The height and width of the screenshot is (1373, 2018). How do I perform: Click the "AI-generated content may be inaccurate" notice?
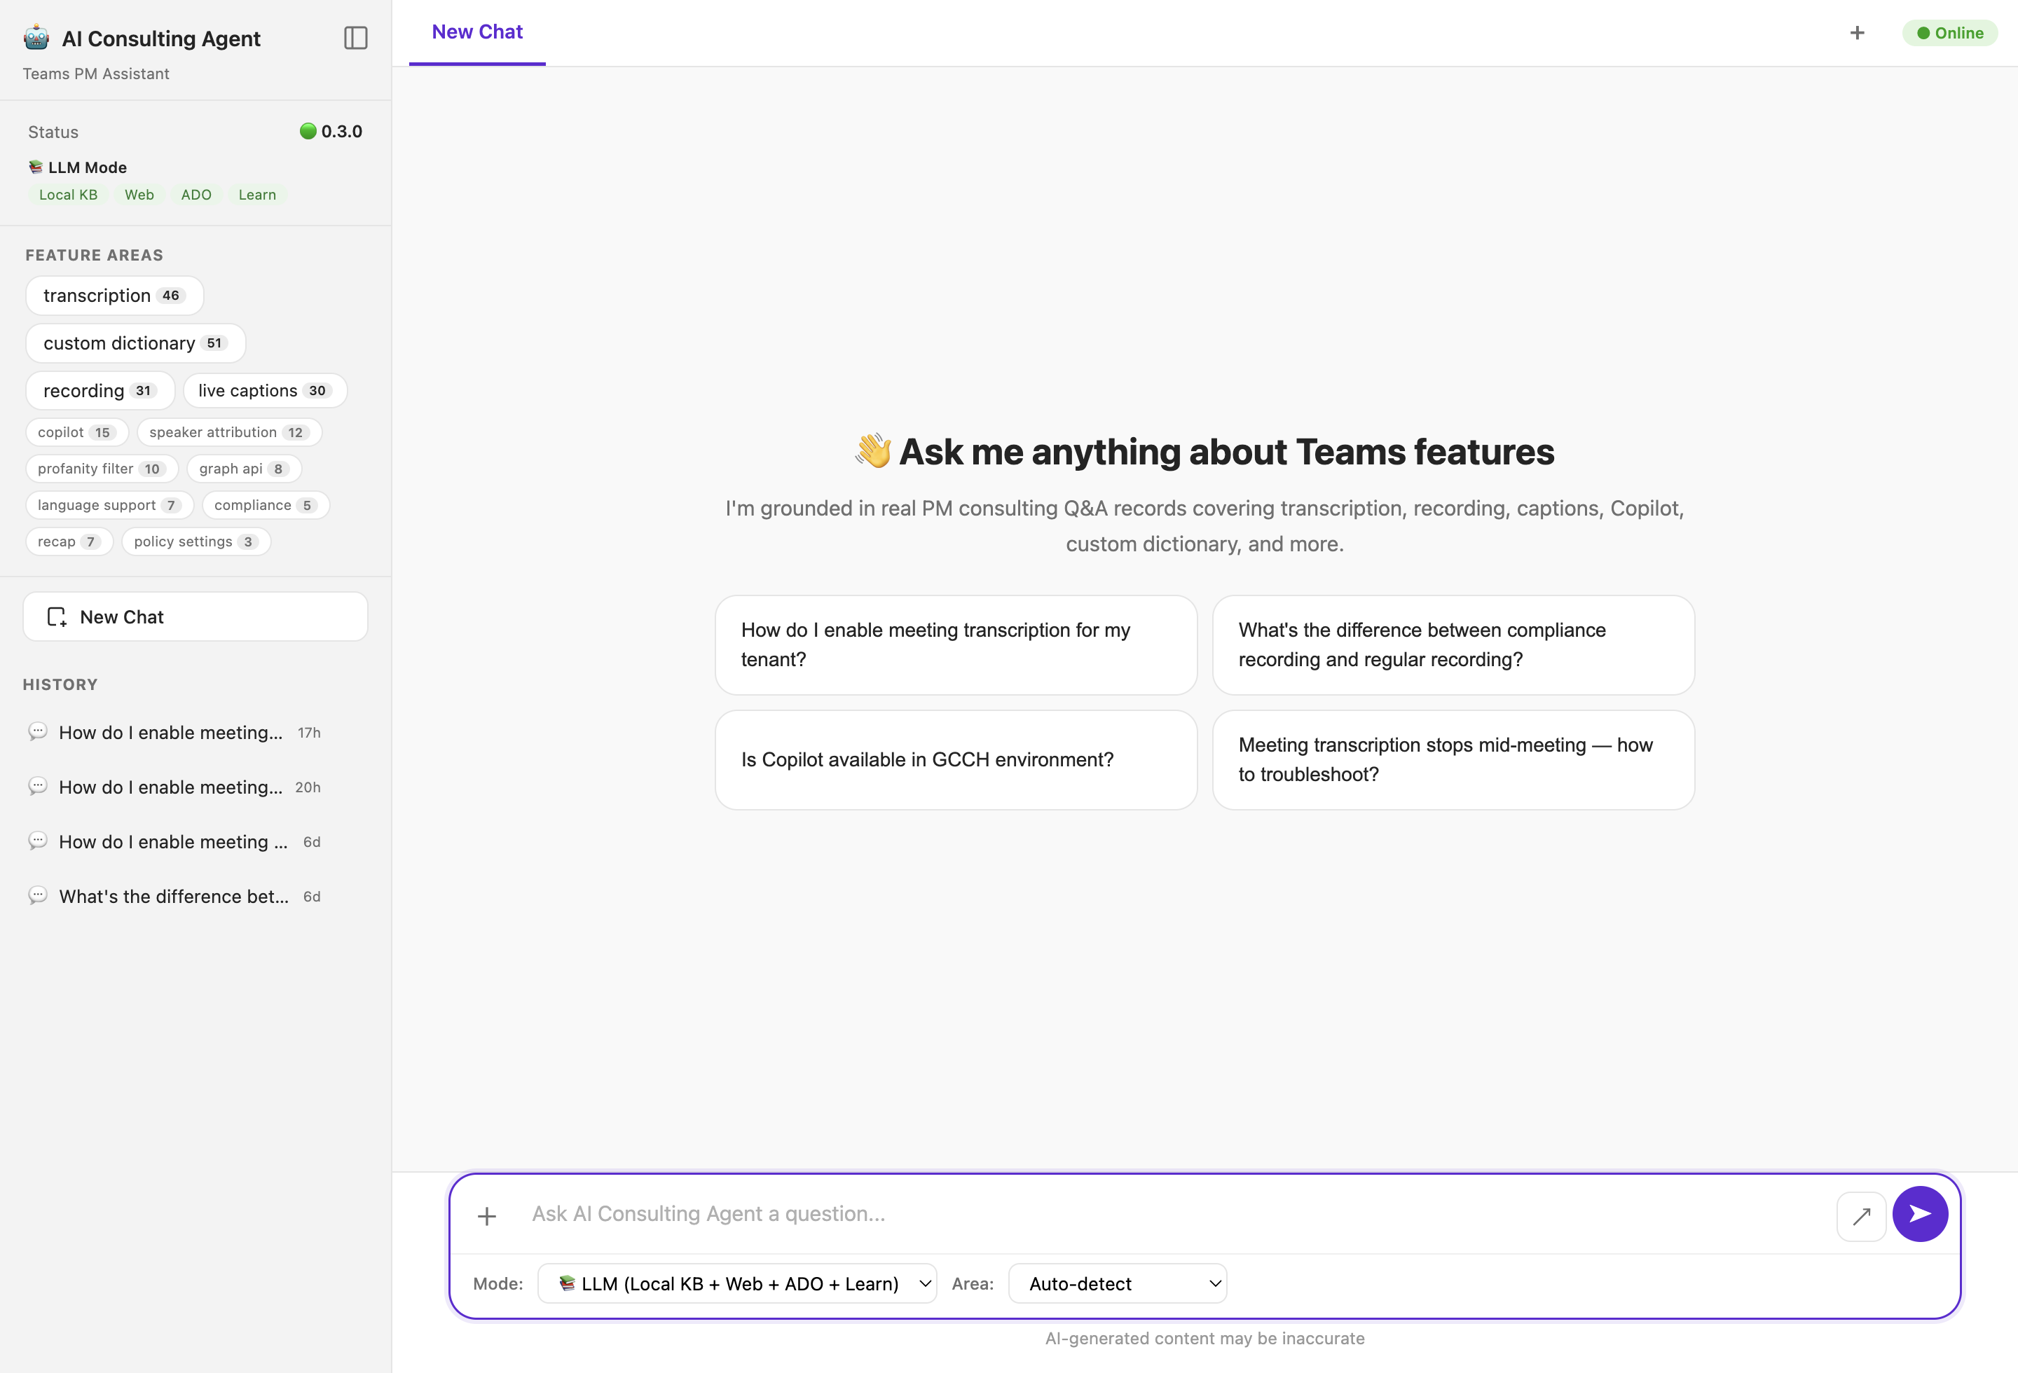tap(1204, 1338)
